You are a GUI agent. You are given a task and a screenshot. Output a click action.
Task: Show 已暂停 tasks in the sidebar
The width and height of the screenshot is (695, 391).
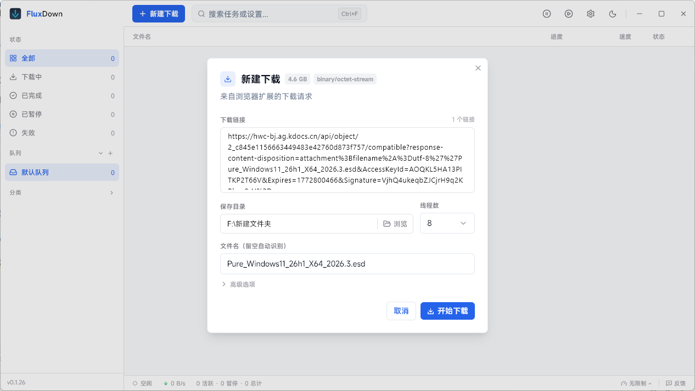[32, 115]
